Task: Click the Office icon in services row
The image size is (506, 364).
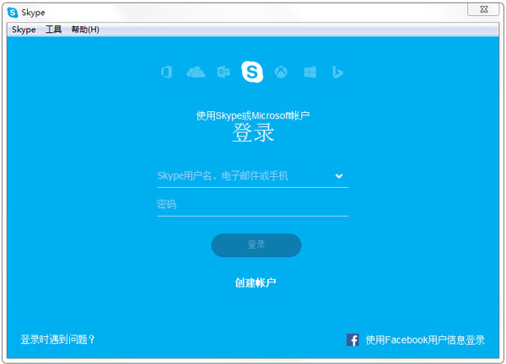Action: tap(166, 72)
